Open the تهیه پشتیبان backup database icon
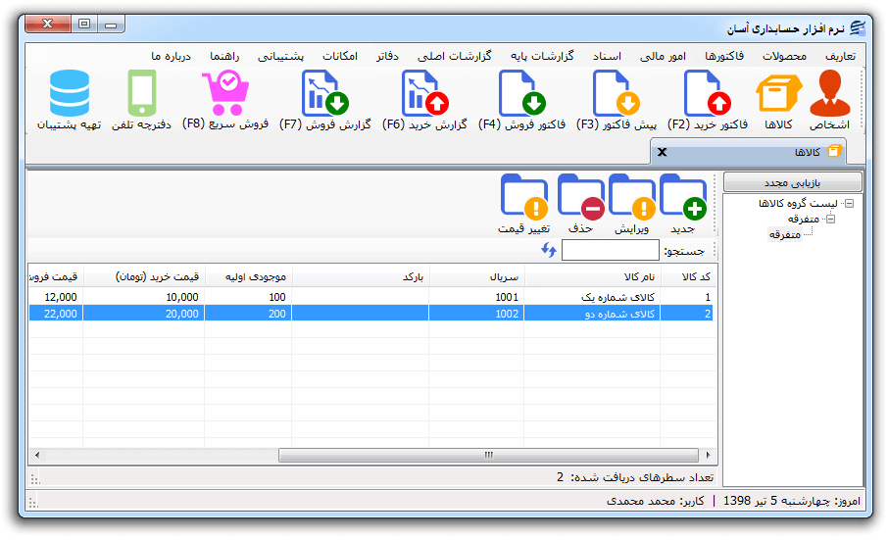Image resolution: width=888 pixels, height=540 pixels. (x=69, y=93)
